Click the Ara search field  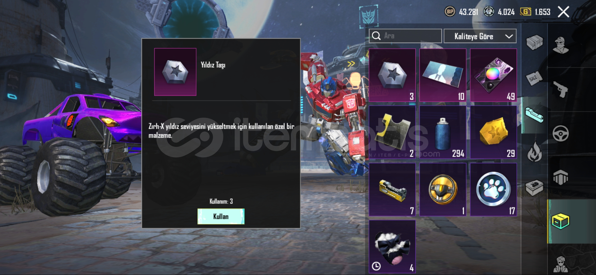coord(405,36)
